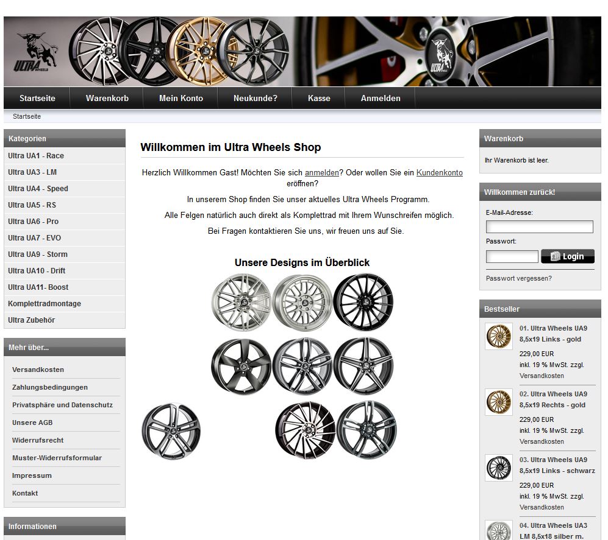Open bestseller 03 UA9 Links schwarz title
The height and width of the screenshot is (540, 608).
tap(557, 465)
